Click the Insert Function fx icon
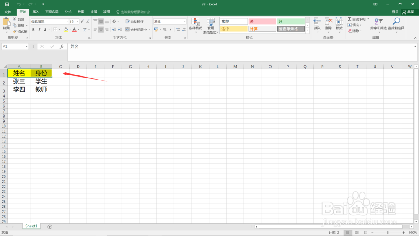The width and height of the screenshot is (419, 236). click(62, 47)
